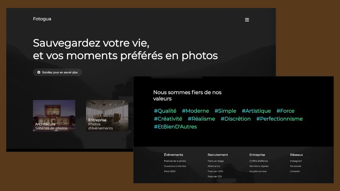
Task: Click the 'Sauvegardez votre vie' hero headline
Action: coord(91,43)
